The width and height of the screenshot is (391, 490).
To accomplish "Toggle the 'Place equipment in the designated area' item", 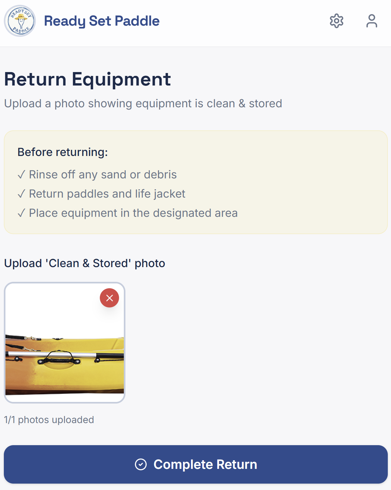I will pos(133,213).
